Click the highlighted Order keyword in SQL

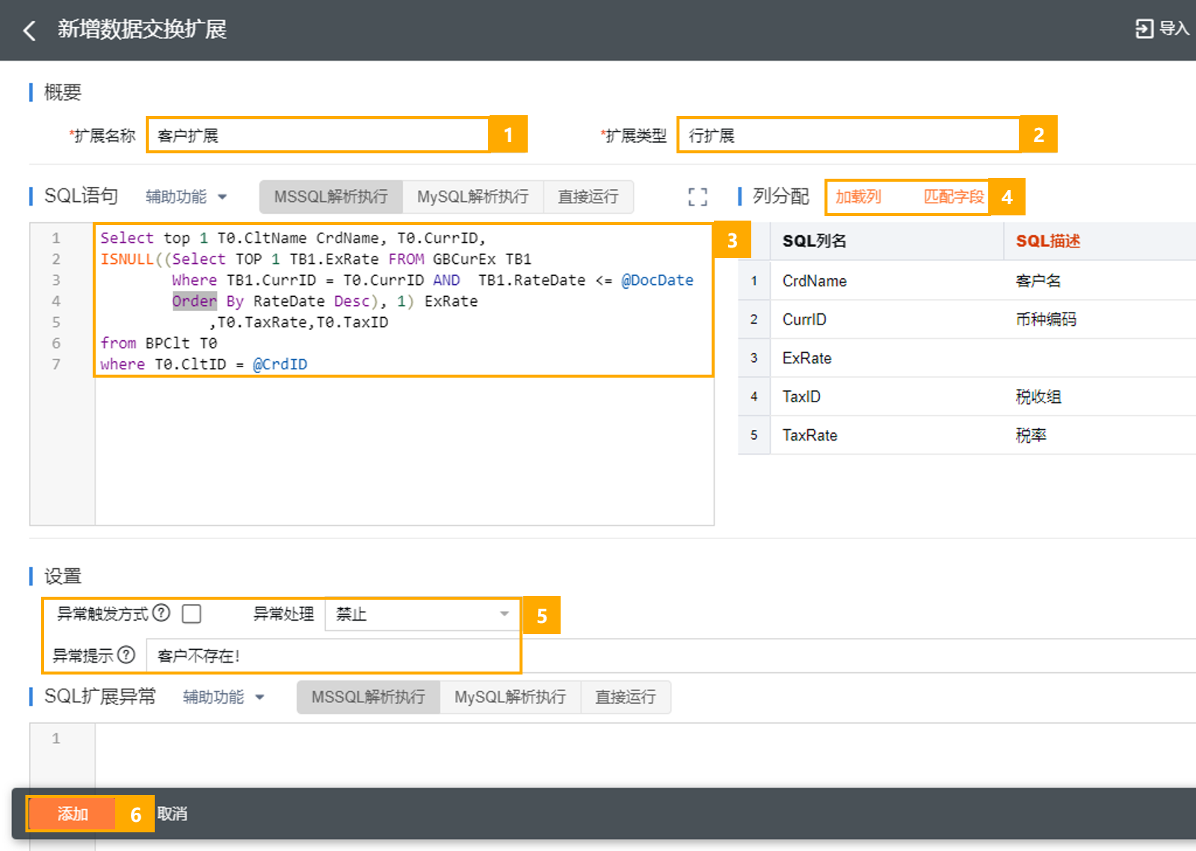(x=194, y=301)
